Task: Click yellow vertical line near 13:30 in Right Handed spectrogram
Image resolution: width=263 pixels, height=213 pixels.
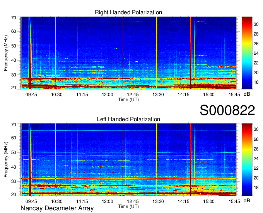Action: tap(156, 53)
